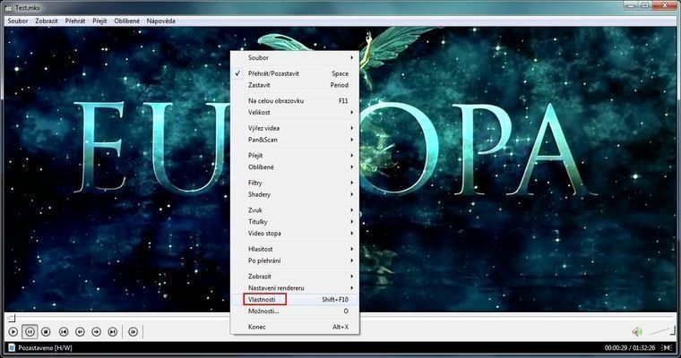
Task: Click the fast forward (increase speed) button
Action: (x=97, y=332)
